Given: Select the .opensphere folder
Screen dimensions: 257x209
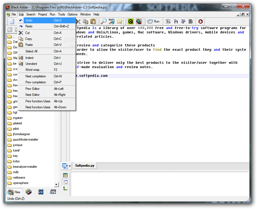Looking at the screenshot, I should (x=18, y=183).
